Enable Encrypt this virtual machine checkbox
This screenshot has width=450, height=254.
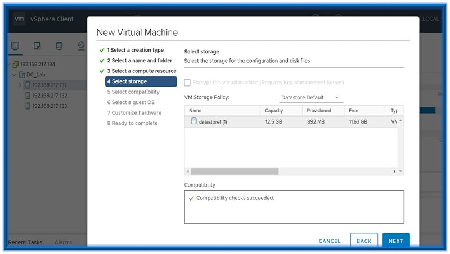pyautogui.click(x=188, y=83)
